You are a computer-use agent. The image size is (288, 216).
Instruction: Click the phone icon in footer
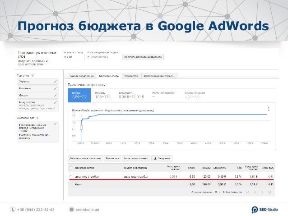coord(13,209)
